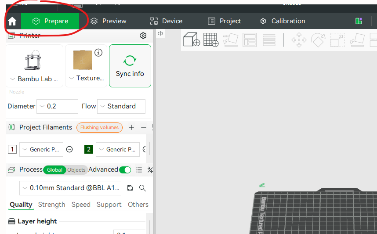Click filament 2 green color swatch
The height and width of the screenshot is (234, 377).
tap(89, 149)
